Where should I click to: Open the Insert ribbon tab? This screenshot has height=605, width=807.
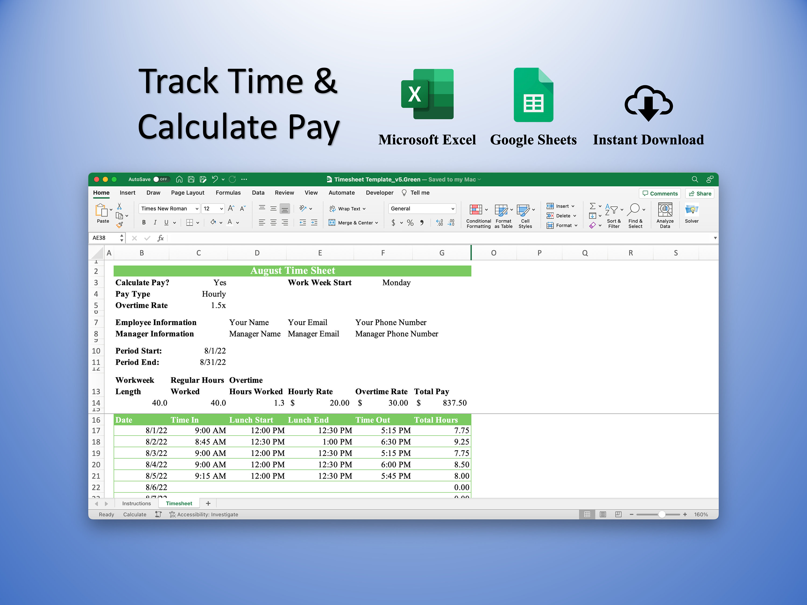point(127,193)
